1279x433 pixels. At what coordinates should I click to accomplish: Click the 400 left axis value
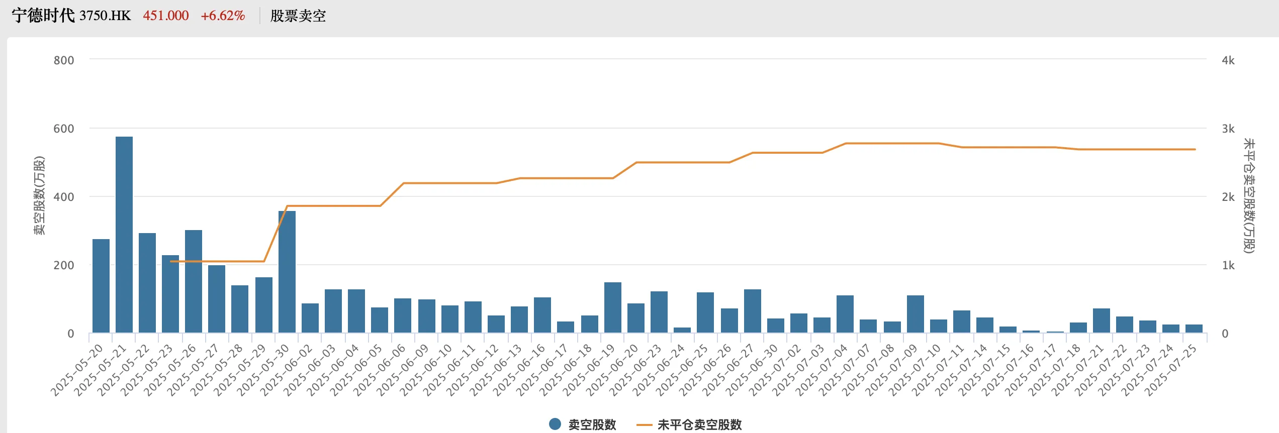[64, 197]
